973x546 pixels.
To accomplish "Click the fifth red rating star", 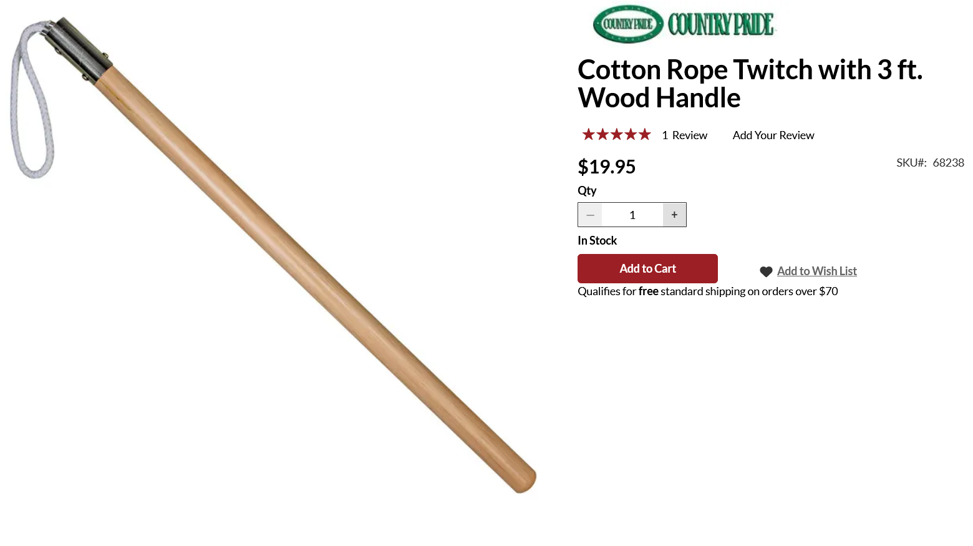I will 644,135.
